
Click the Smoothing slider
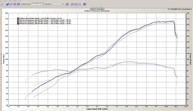click(x=57, y=4)
